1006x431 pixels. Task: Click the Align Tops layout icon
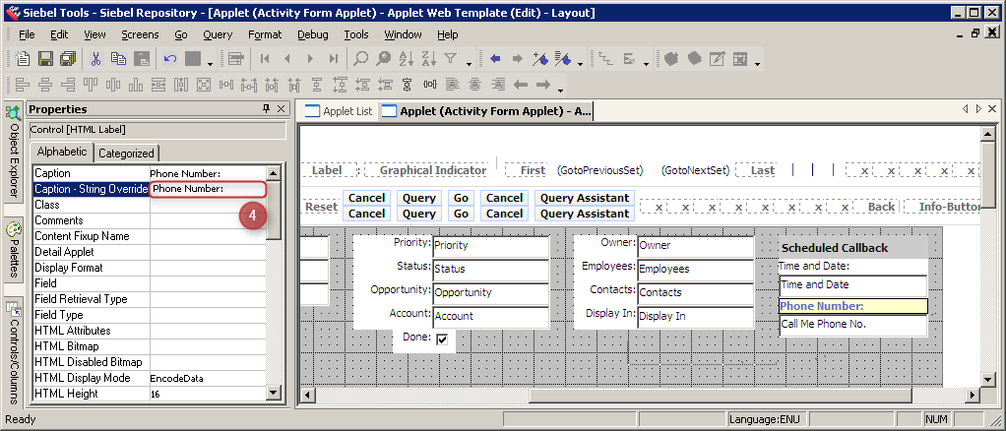tap(91, 85)
